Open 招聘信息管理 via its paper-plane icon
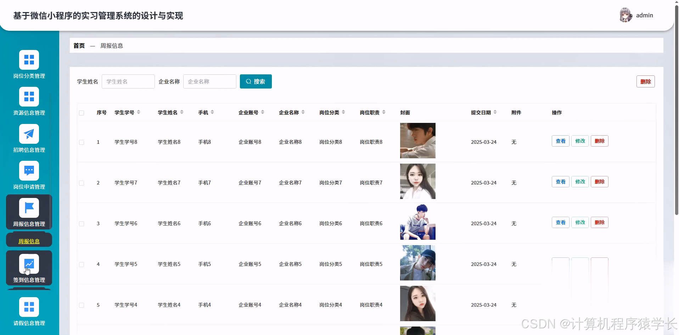Viewport: 679px width, 335px height. [x=29, y=134]
